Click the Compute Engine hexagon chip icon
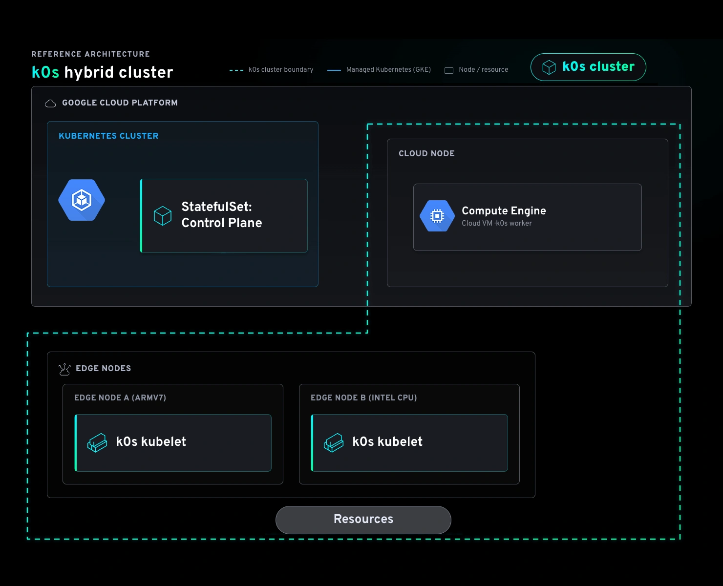The image size is (723, 586). pos(437,216)
